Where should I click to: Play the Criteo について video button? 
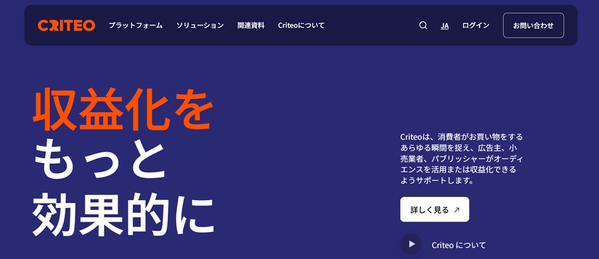pyautogui.click(x=411, y=244)
